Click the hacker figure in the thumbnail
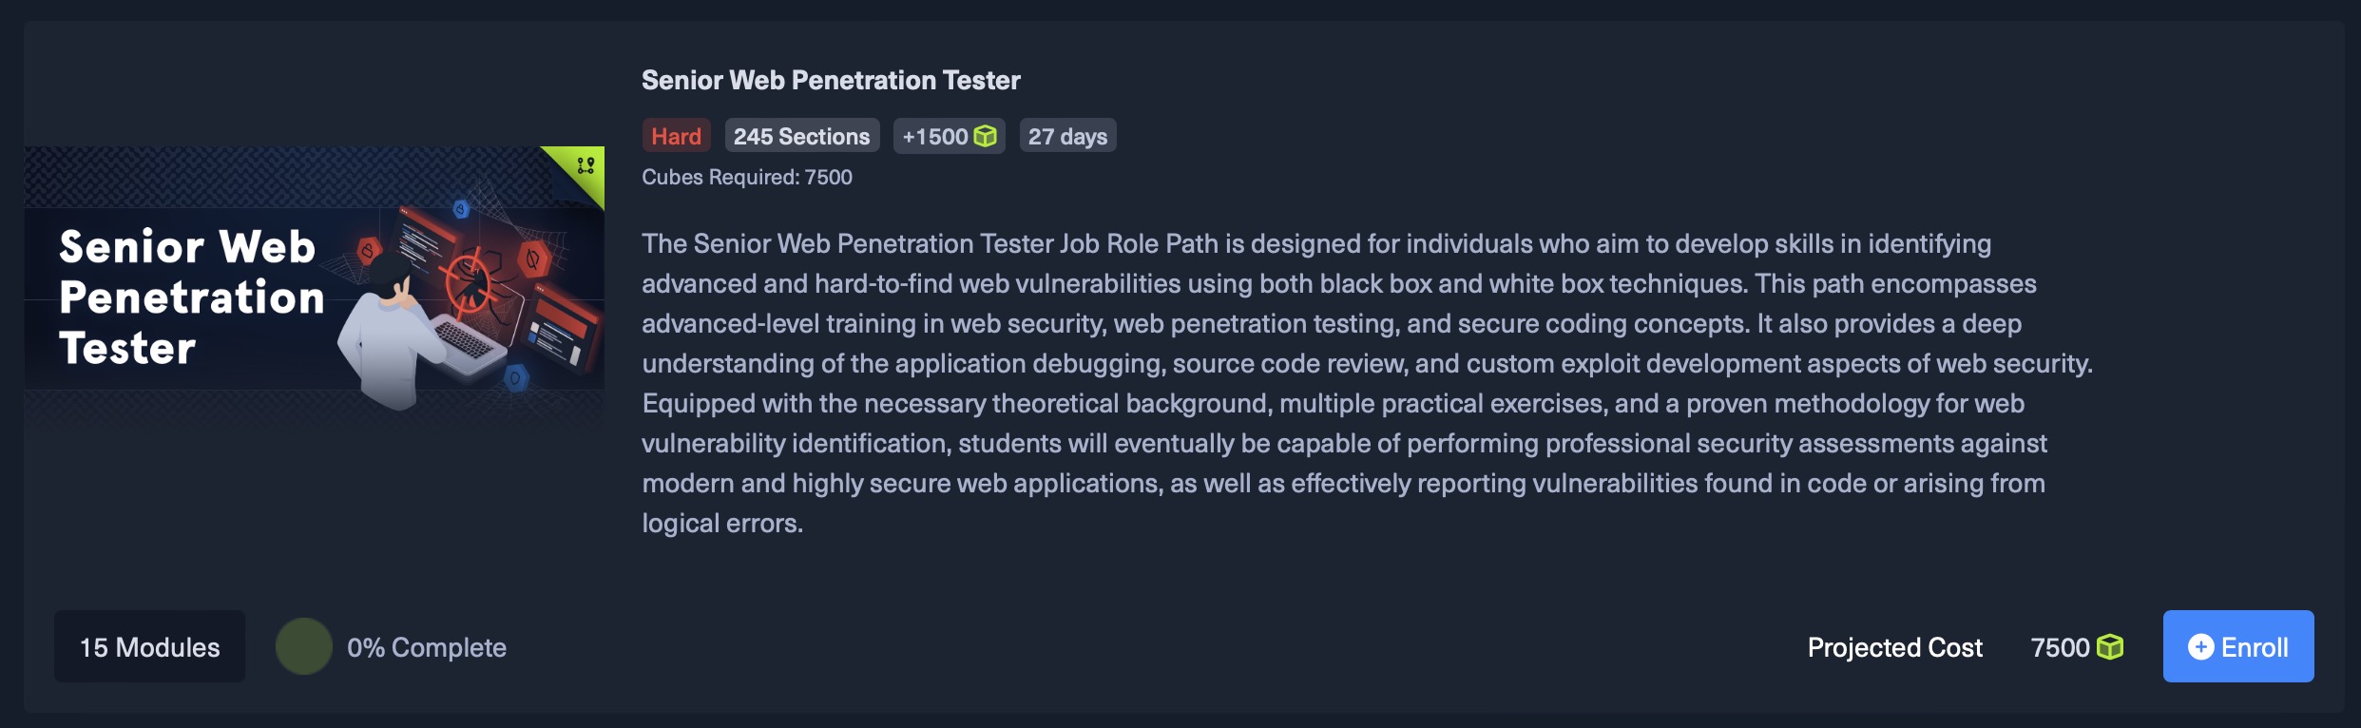This screenshot has width=2361, height=728. coord(390,333)
